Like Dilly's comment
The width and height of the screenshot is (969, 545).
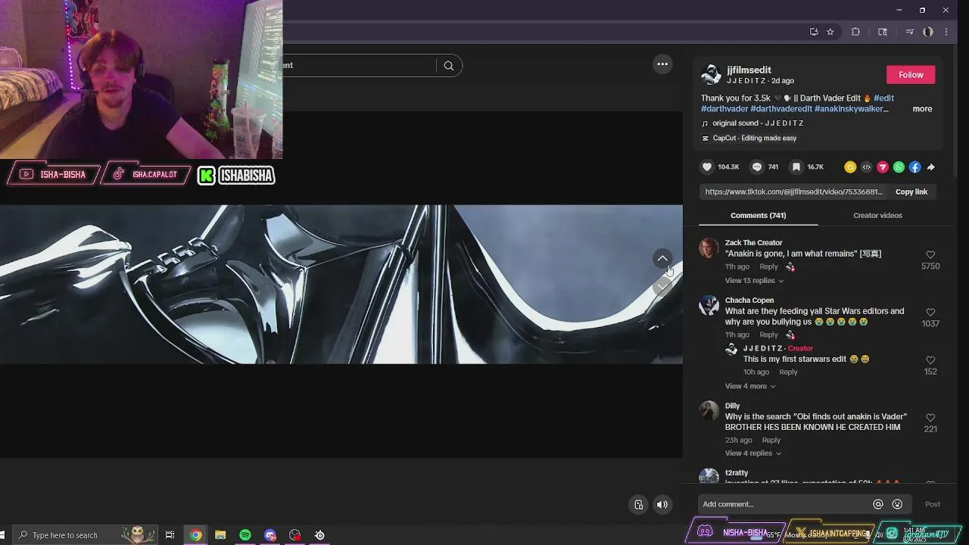click(x=930, y=418)
